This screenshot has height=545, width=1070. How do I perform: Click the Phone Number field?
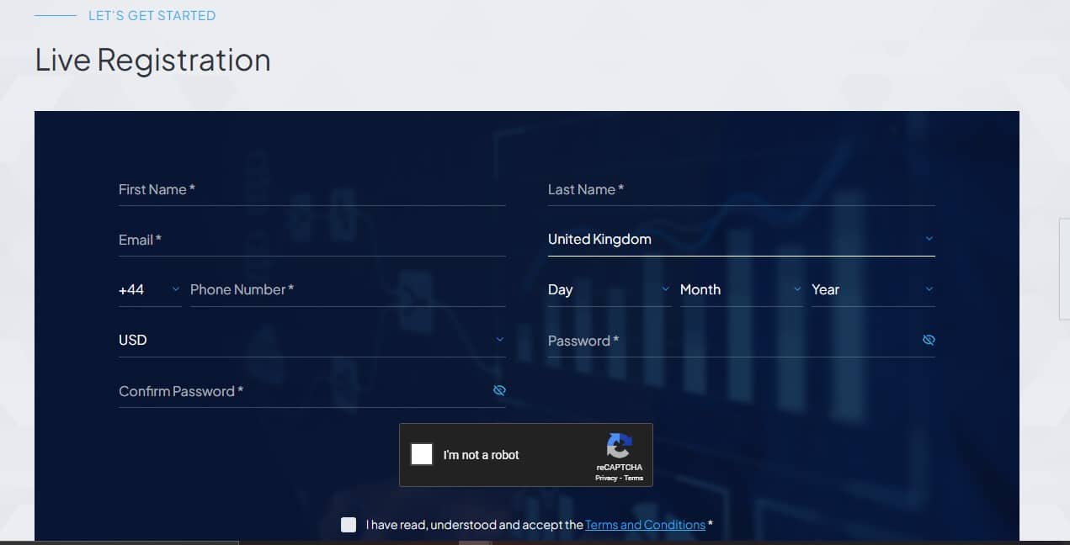[348, 290]
